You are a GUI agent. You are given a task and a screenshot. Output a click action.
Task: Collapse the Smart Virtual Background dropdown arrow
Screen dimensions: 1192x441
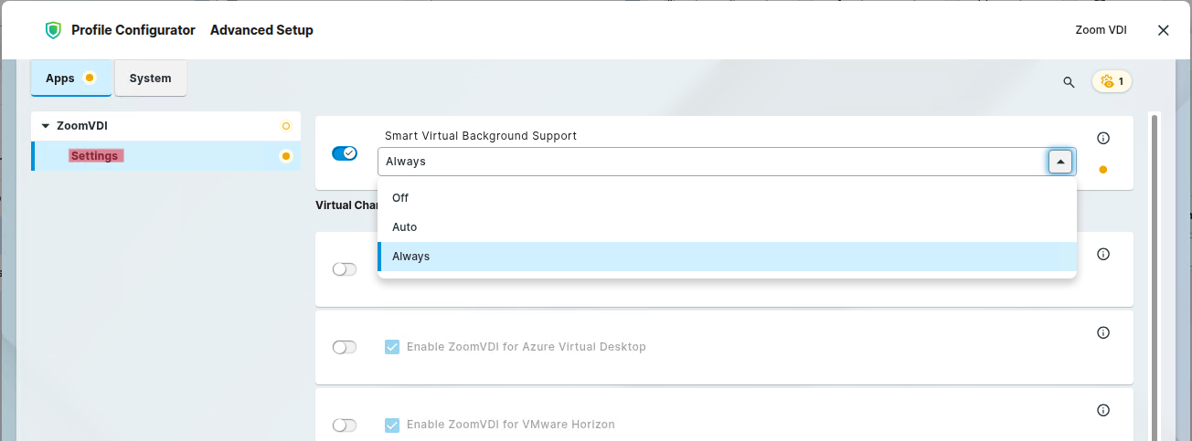(1060, 162)
